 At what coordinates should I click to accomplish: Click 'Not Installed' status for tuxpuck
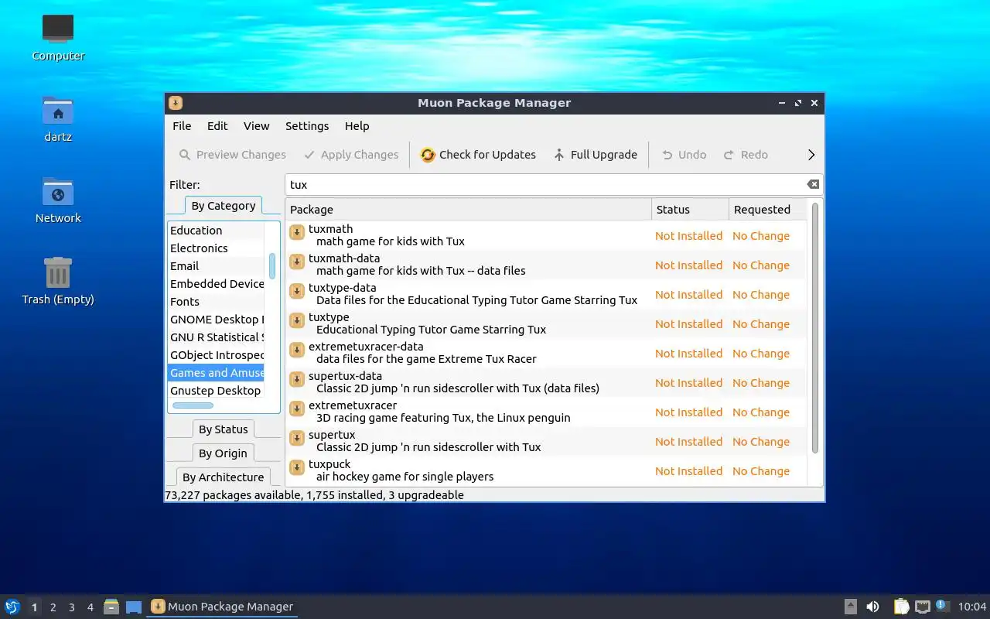tap(688, 471)
